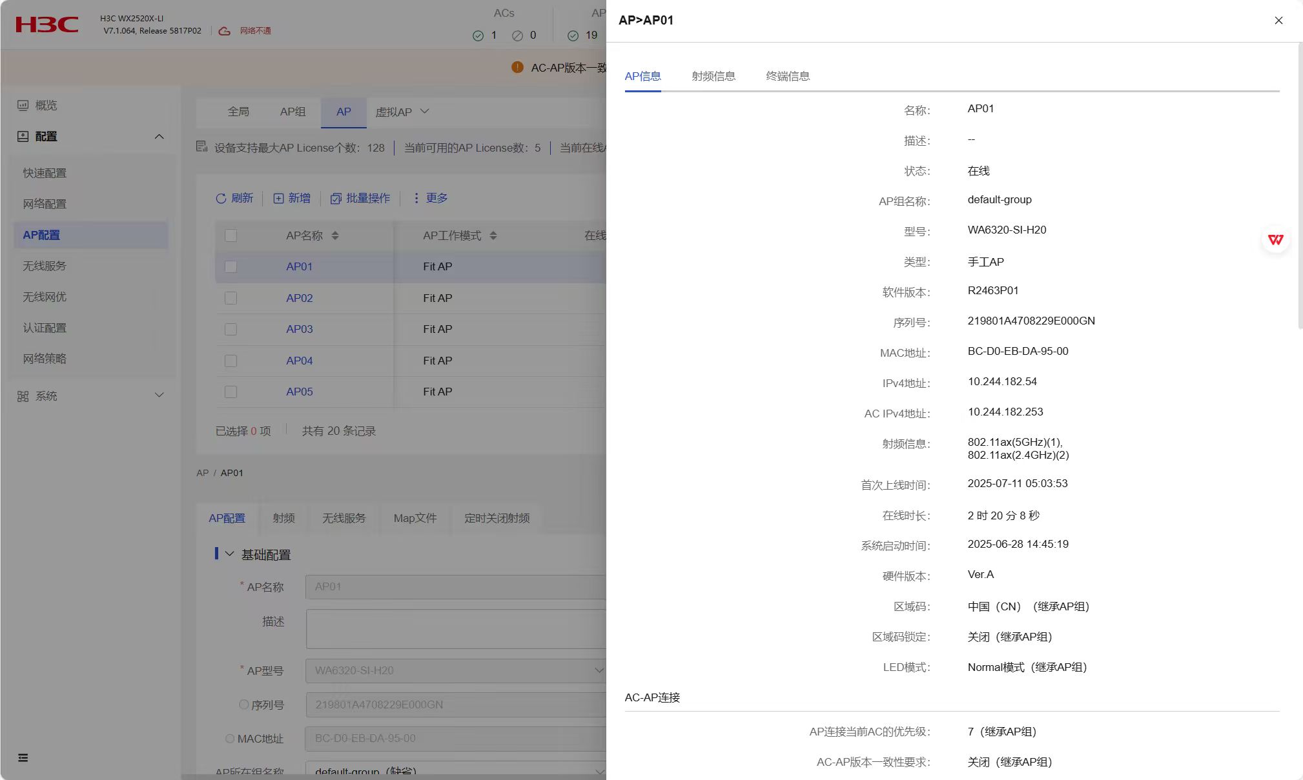Click the vertical dots beside 更多

(416, 198)
